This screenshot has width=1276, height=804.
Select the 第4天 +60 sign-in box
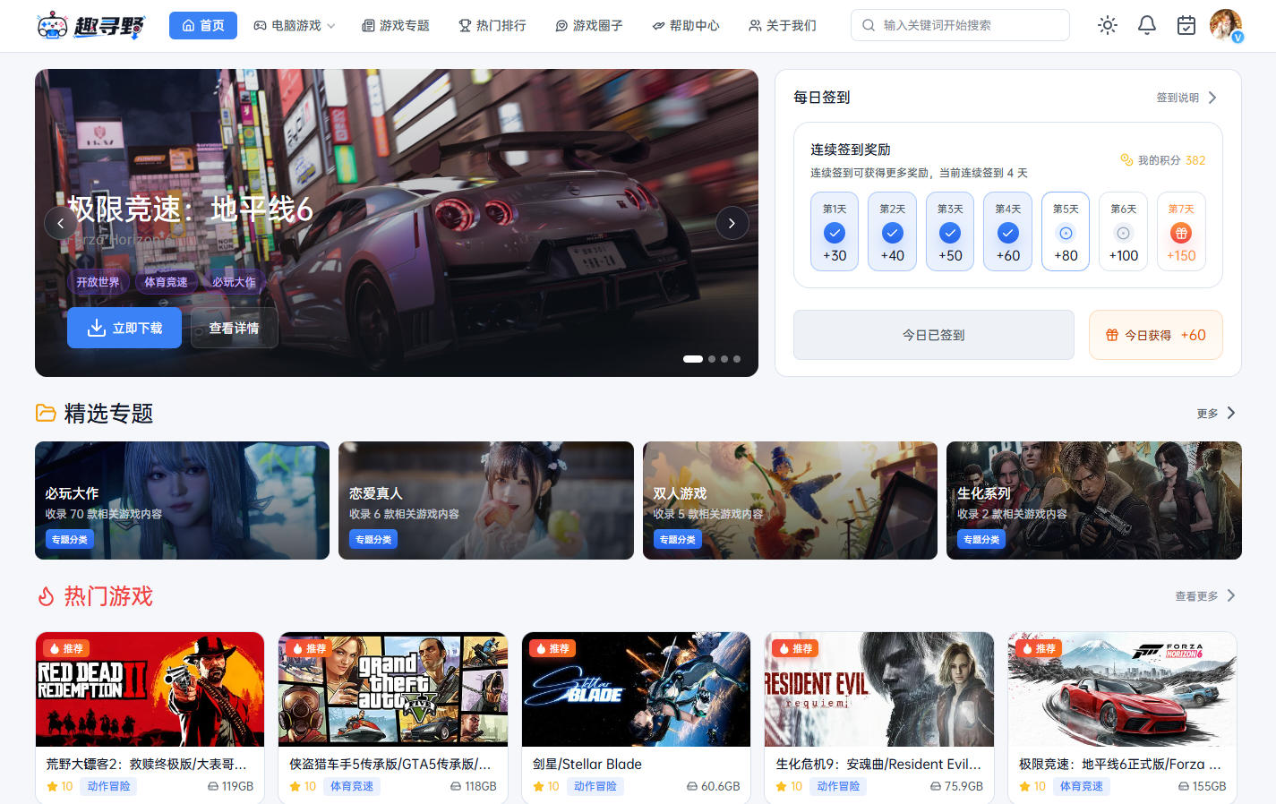point(1007,231)
